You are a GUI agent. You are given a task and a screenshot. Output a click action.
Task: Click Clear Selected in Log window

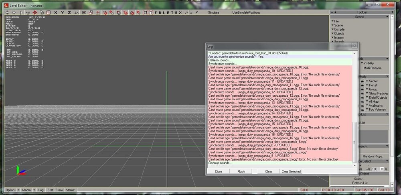[x=291, y=171]
